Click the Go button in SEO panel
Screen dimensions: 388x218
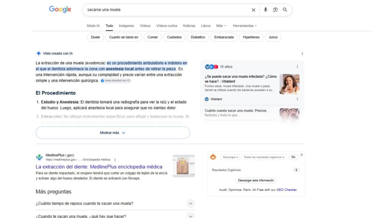pos(293,157)
